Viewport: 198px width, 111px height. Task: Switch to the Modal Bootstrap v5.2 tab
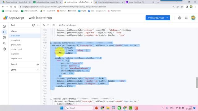click(140, 2)
